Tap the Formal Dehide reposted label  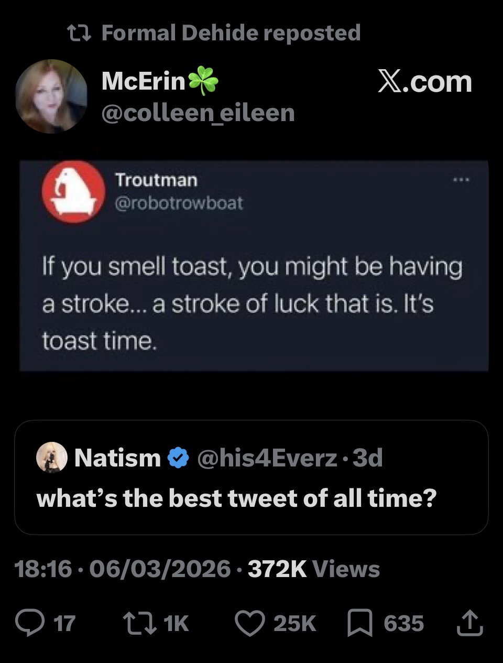coord(231,33)
